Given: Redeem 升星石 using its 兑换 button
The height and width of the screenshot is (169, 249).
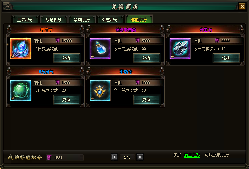Looking at the screenshot, I should tap(226, 58).
